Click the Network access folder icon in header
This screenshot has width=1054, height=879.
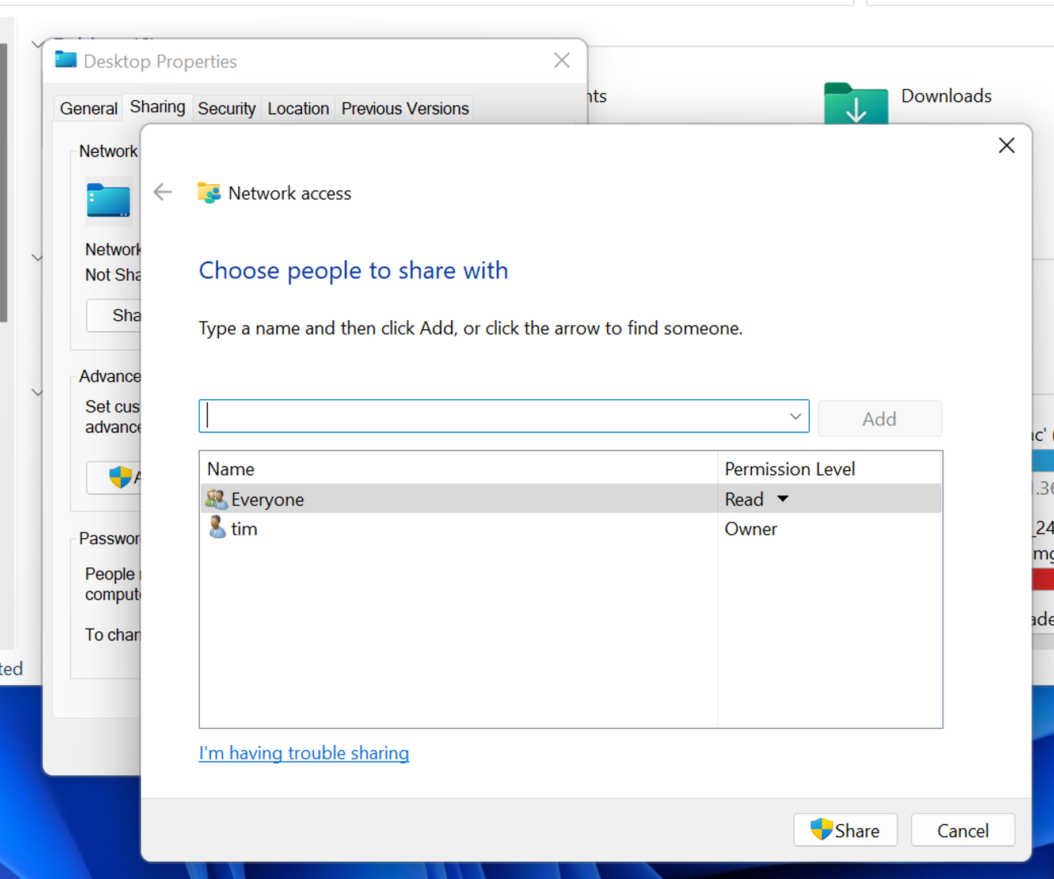(208, 192)
